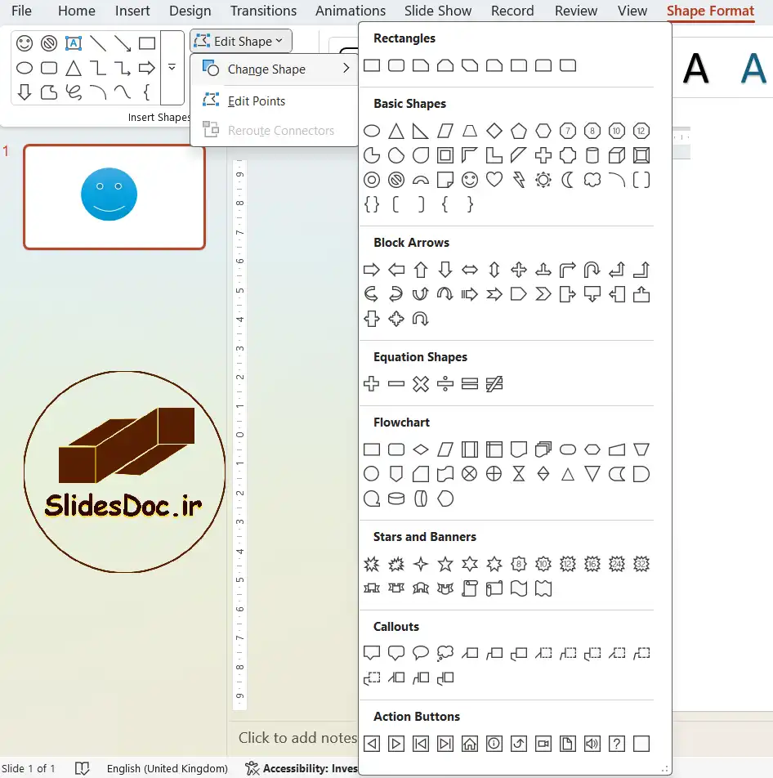The image size is (773, 778).
Task: Select the Multiplication Sign equation shape
Action: [420, 384]
